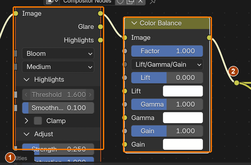Click the Gamma 1.000 value slider
Viewport: 251px width, 165px height.
pyautogui.click(x=167, y=104)
